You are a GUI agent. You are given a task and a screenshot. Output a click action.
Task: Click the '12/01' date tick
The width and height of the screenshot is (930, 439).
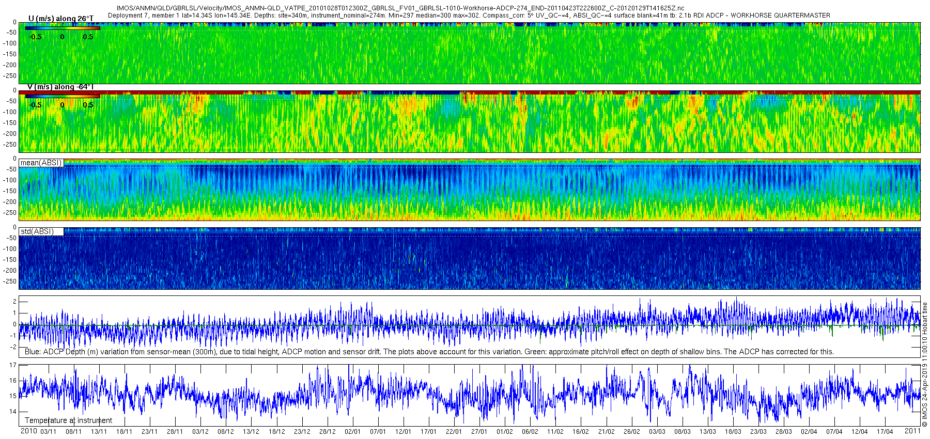(403, 432)
